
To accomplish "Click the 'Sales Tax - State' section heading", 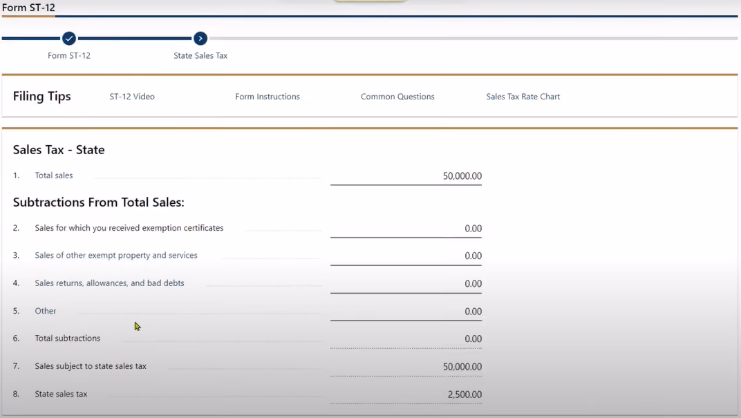I will (x=59, y=150).
